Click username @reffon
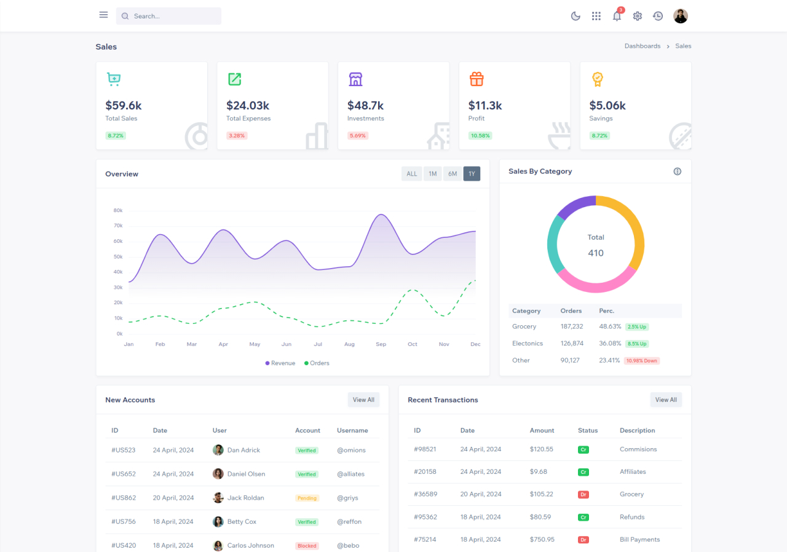Screen dimensions: 787x552 tap(349, 522)
